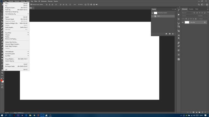
Task: Select the Yeni history state row
Action: 163,16
